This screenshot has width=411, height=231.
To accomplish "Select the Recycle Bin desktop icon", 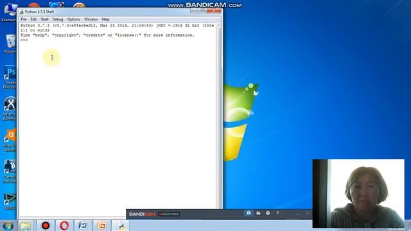I will click(x=10, y=44).
